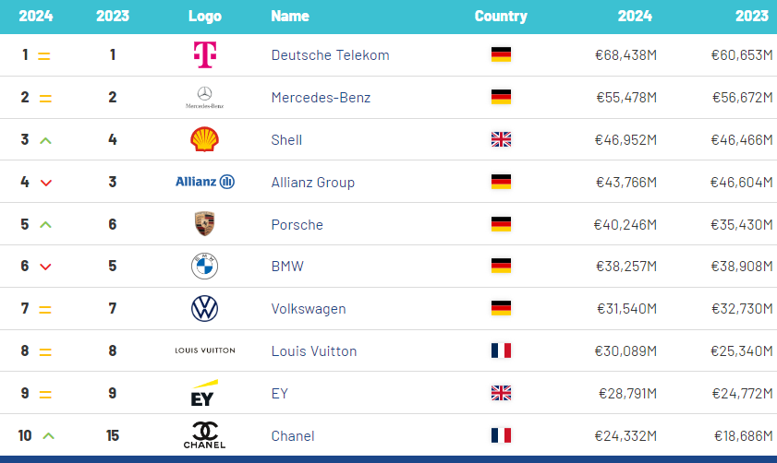Screen dimensions: 777x463
Task: Click the Mercedes-Benz star logo
Action: click(x=204, y=97)
